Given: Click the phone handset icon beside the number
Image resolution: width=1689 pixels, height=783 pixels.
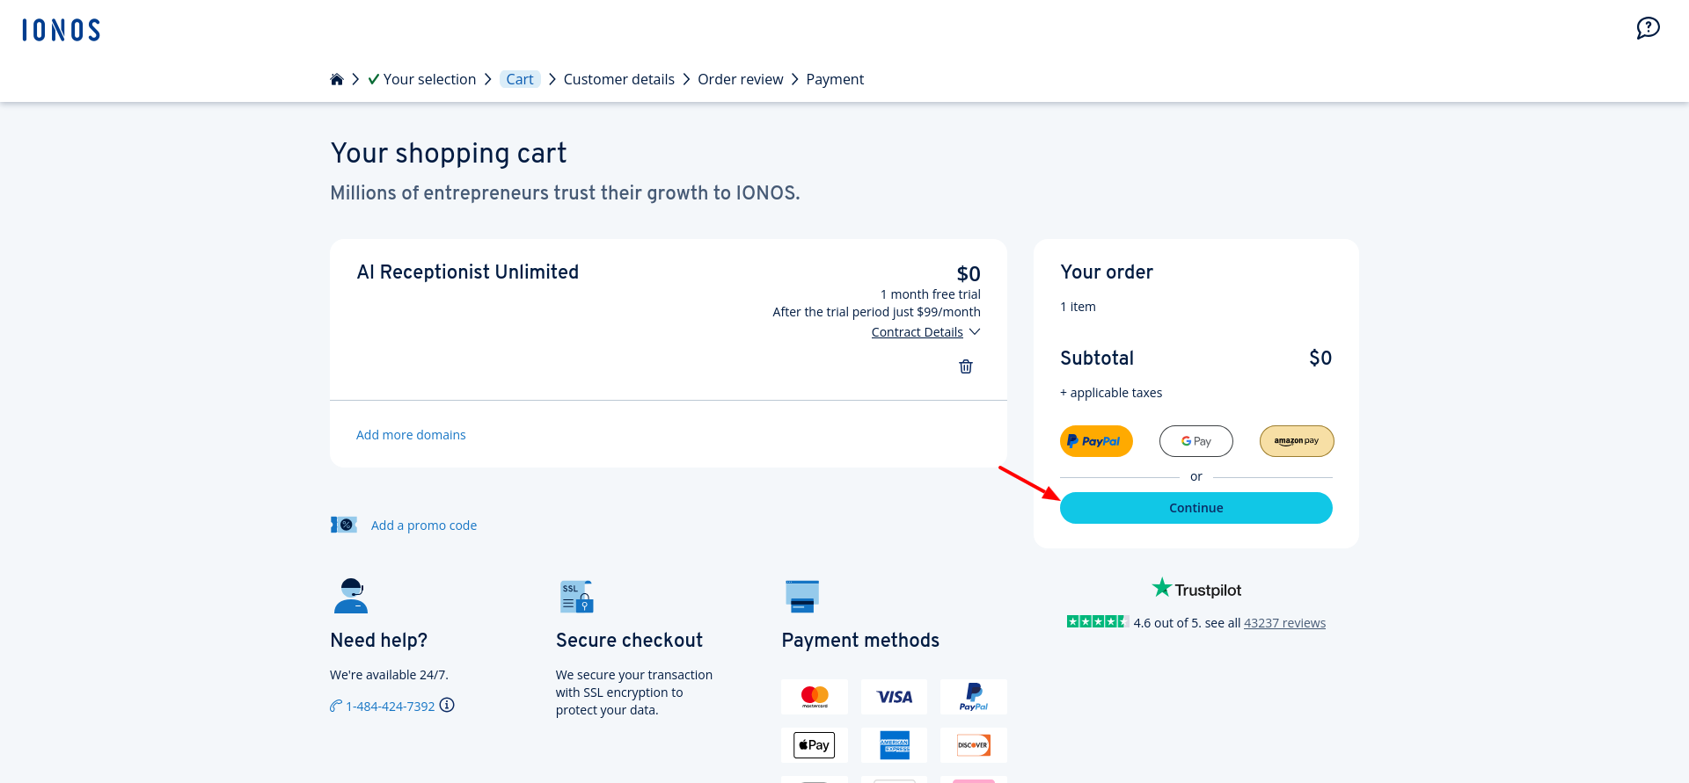Looking at the screenshot, I should coord(336,706).
